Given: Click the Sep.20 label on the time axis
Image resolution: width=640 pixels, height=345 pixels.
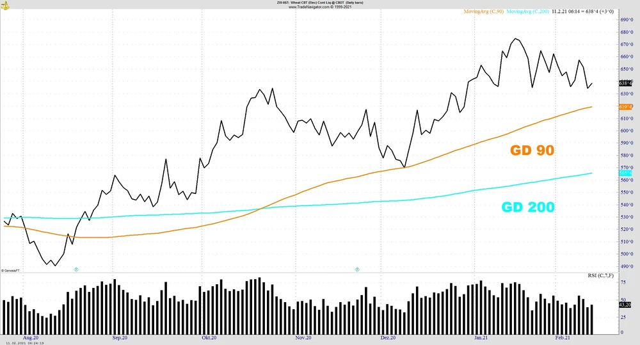Looking at the screenshot, I should pyautogui.click(x=120, y=337).
